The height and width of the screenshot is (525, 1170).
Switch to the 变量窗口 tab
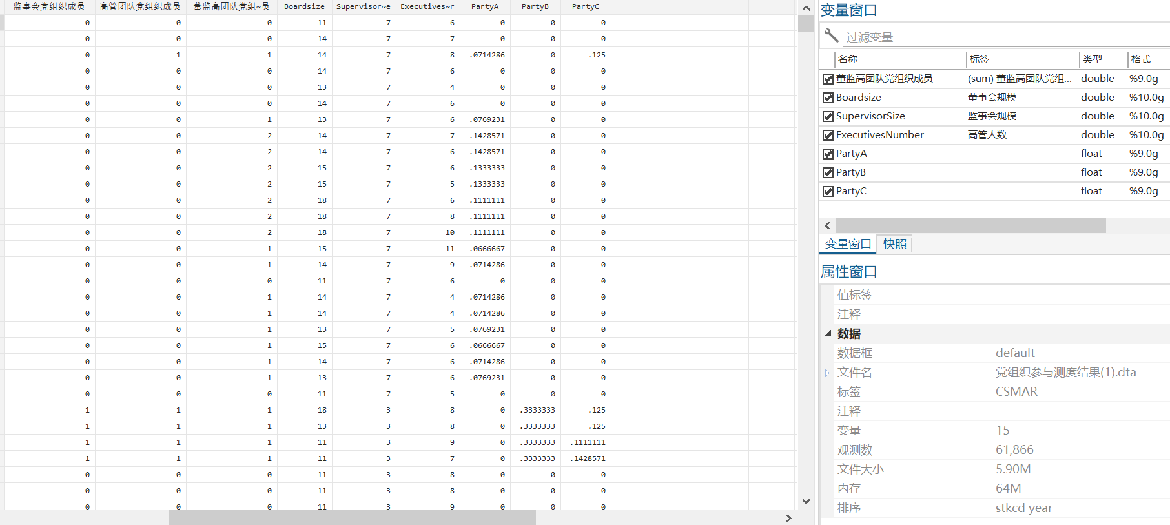(848, 244)
